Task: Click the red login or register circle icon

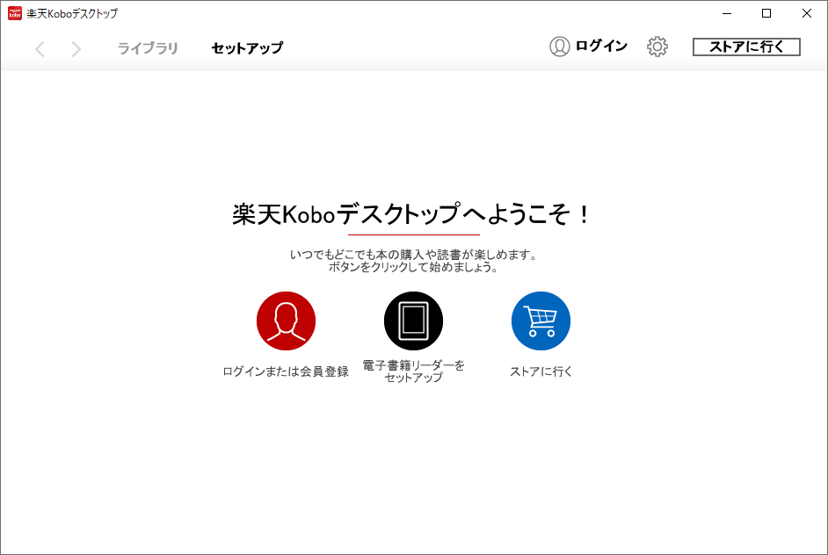Action: [x=287, y=321]
